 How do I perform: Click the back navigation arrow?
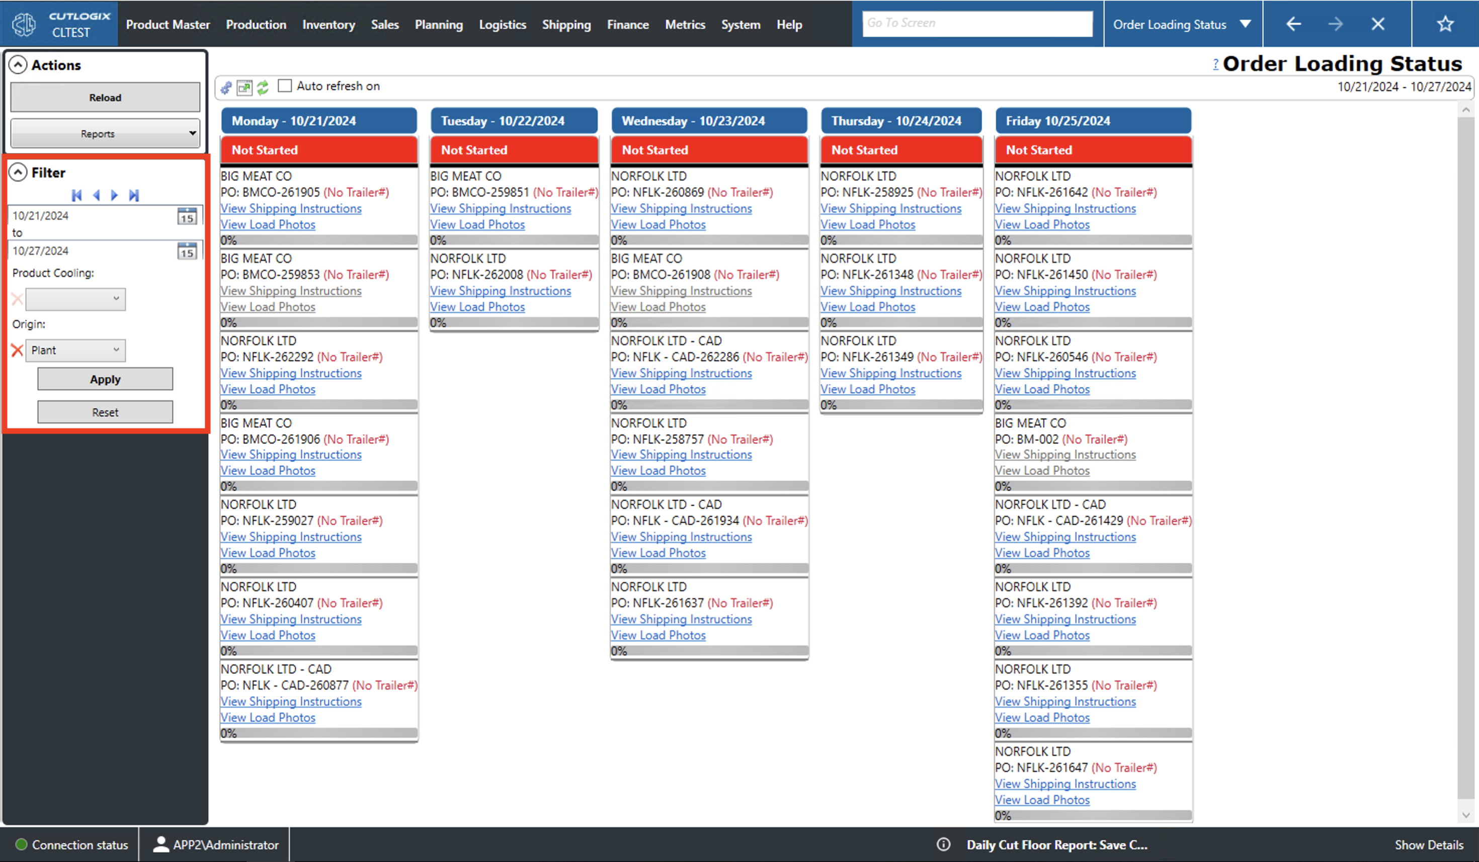pos(1293,24)
